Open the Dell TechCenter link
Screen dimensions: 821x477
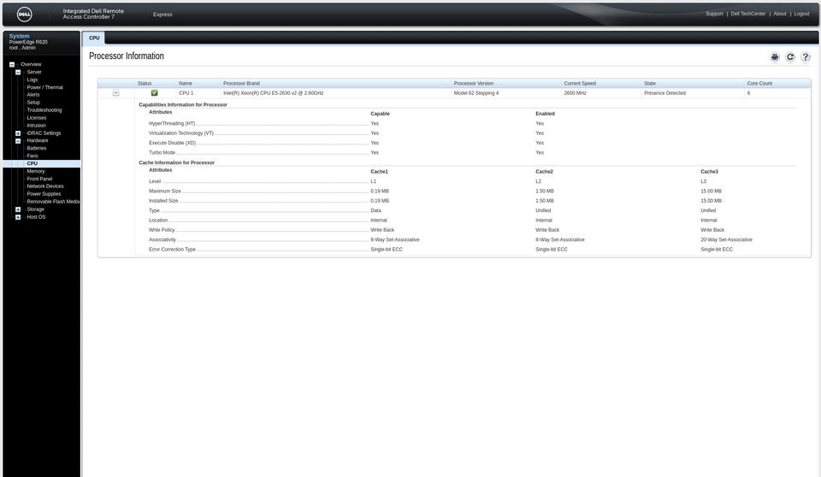[x=747, y=15]
